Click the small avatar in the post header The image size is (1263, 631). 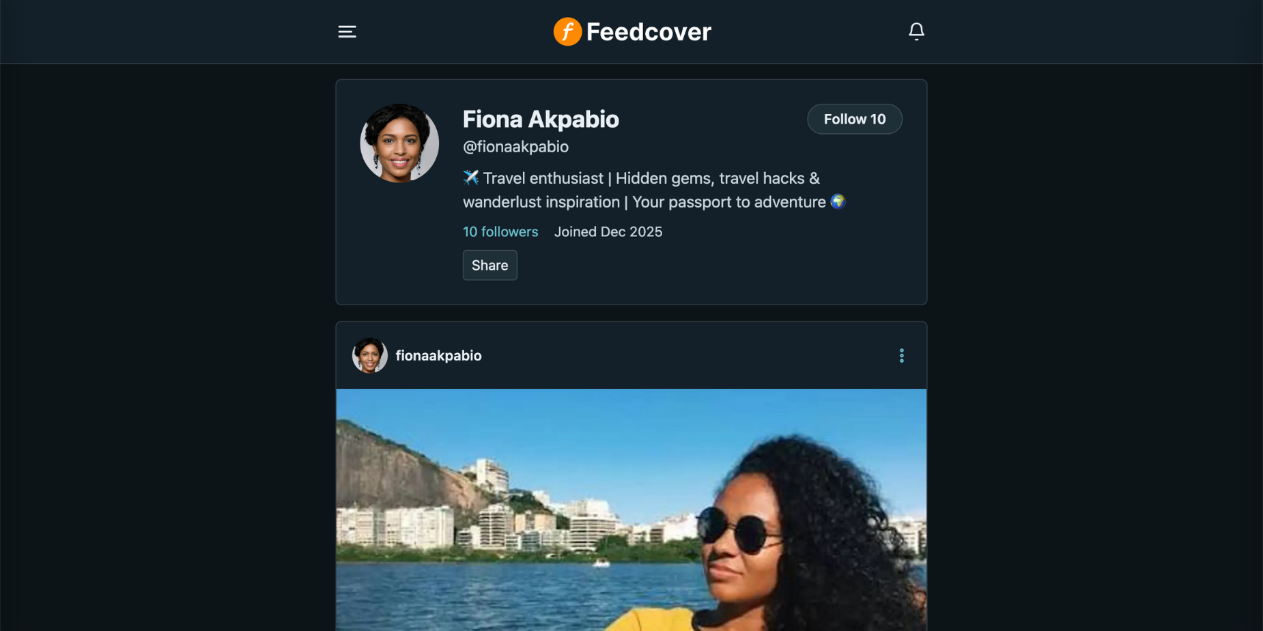coord(369,356)
